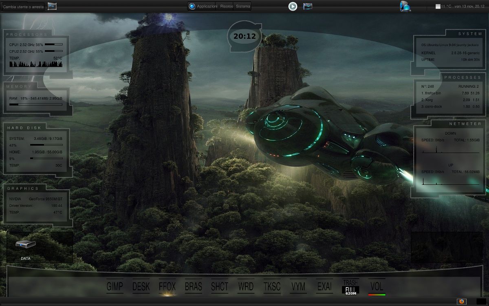Viewport: 489px width, 306px height.
Task: Click the RAM usage bar in Memory widget
Action: [36, 104]
